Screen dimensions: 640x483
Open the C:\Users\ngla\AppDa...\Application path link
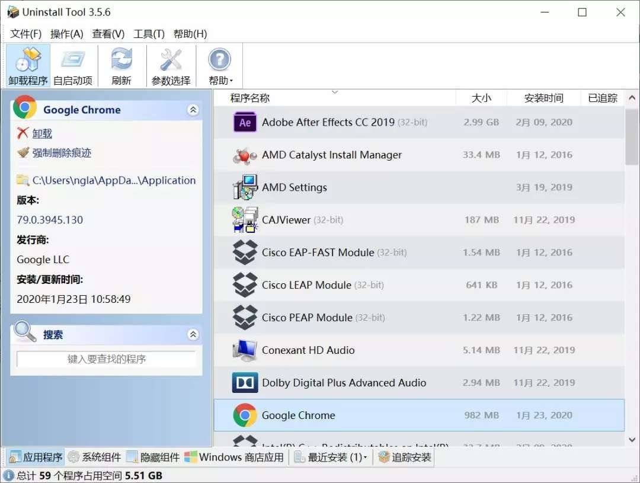point(114,180)
